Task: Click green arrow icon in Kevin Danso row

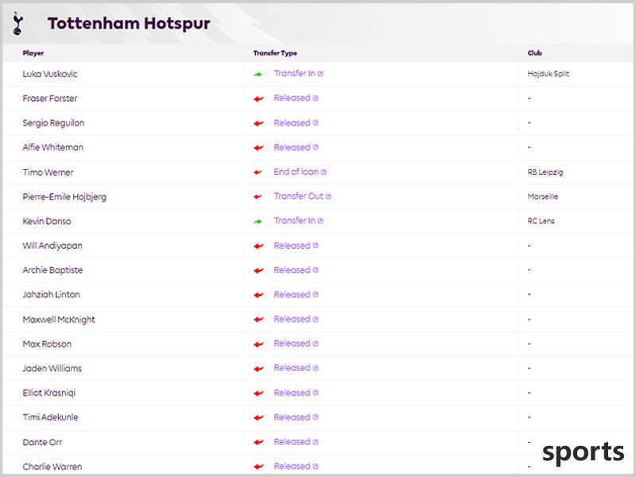Action: point(258,222)
